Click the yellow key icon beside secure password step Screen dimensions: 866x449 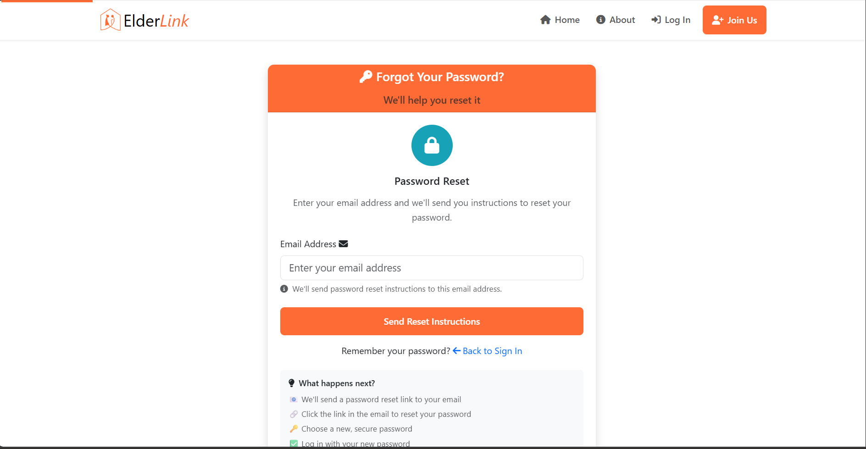pyautogui.click(x=294, y=428)
